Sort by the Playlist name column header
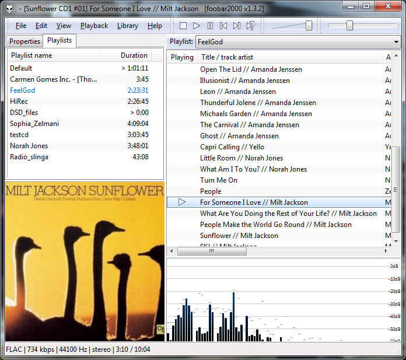The width and height of the screenshot is (406, 360). pos(53,55)
